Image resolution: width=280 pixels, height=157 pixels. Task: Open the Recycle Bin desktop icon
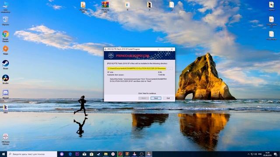6,21
